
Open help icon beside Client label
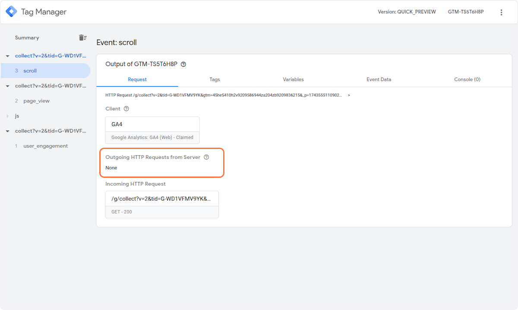[x=126, y=109]
